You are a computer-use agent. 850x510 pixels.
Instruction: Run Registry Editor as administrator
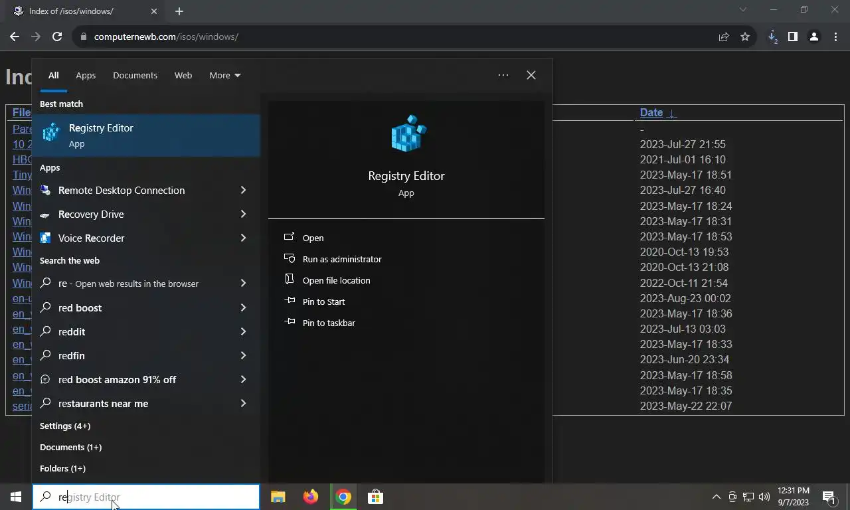(342, 259)
